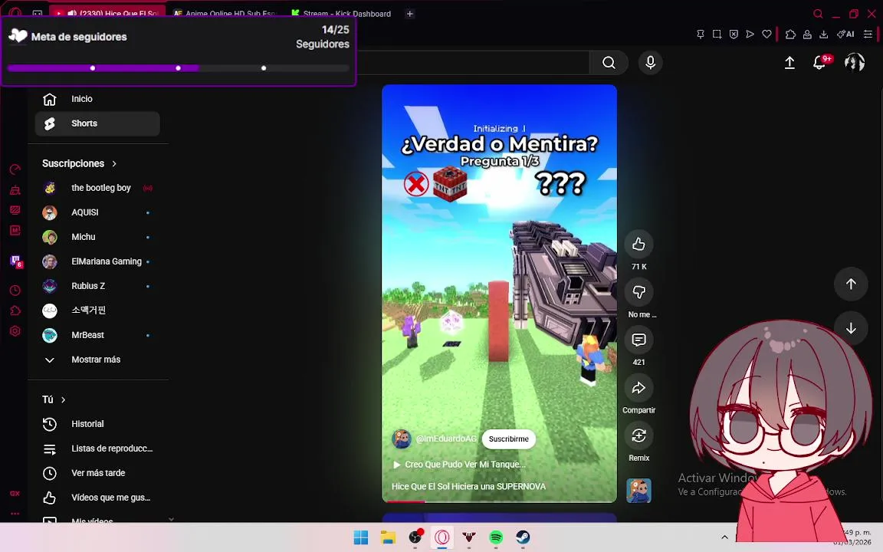
Task: Open the @ImEduardoAG channel link
Action: 446,439
